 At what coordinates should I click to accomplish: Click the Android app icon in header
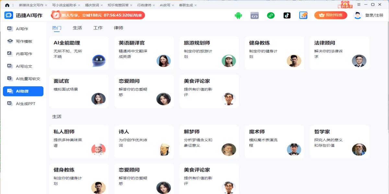click(x=238, y=16)
